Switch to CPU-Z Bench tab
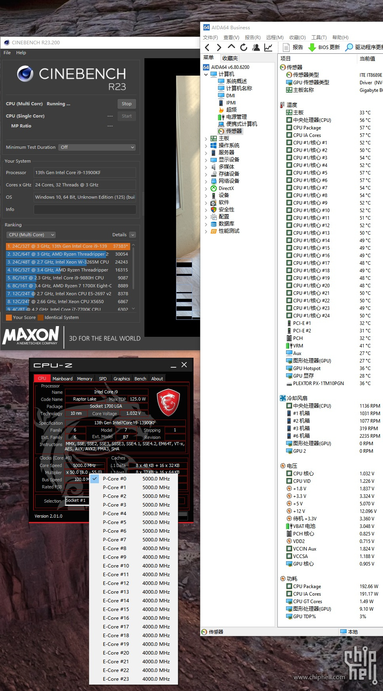The image size is (383, 691). tap(140, 379)
